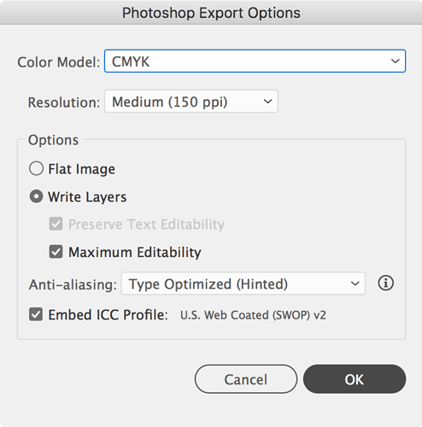The width and height of the screenshot is (422, 427).
Task: Click the Resolution label
Action: coord(64,102)
